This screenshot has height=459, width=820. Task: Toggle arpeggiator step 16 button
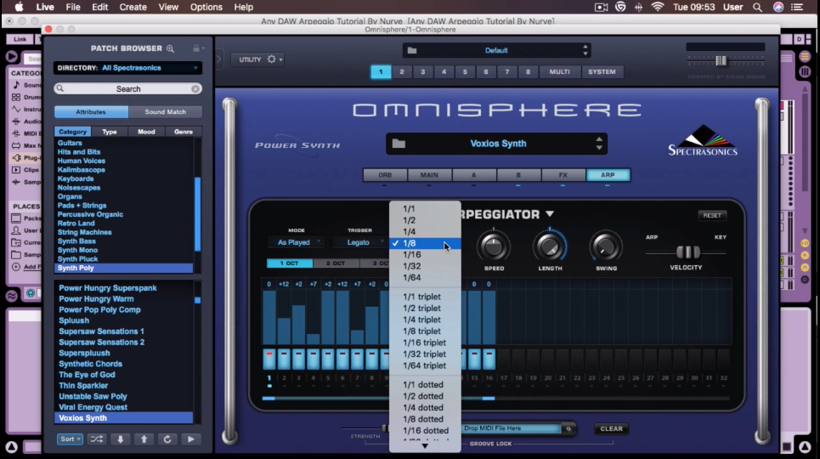pos(489,360)
